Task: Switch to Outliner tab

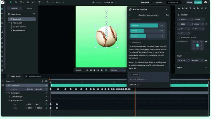Action: click(x=14, y=8)
